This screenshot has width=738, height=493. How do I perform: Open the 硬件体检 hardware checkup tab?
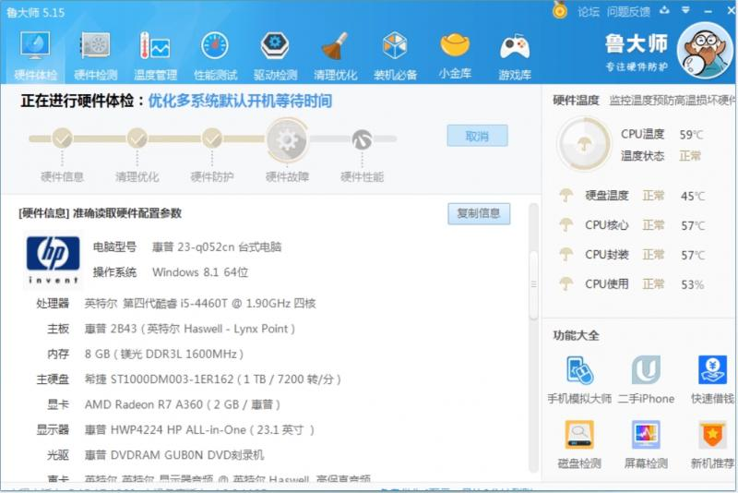(x=35, y=55)
